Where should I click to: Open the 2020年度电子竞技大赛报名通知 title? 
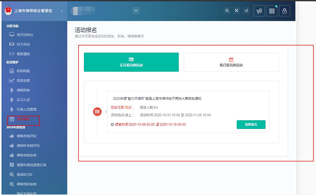(157, 99)
